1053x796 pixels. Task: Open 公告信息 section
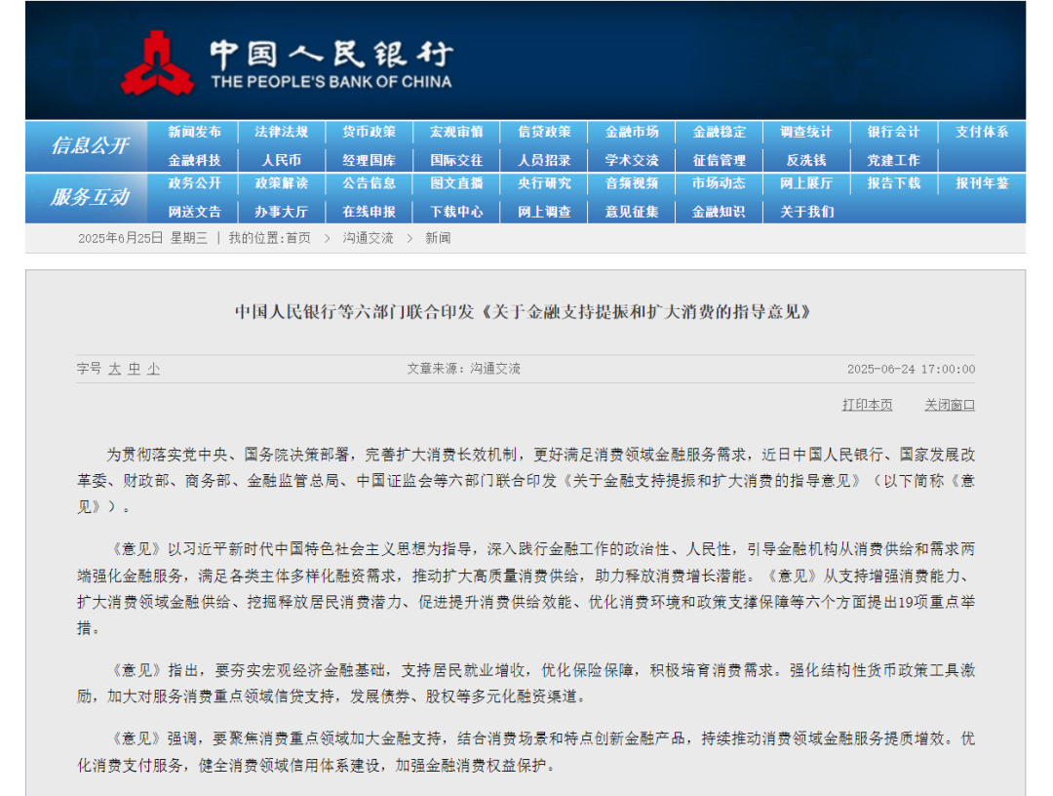point(370,182)
